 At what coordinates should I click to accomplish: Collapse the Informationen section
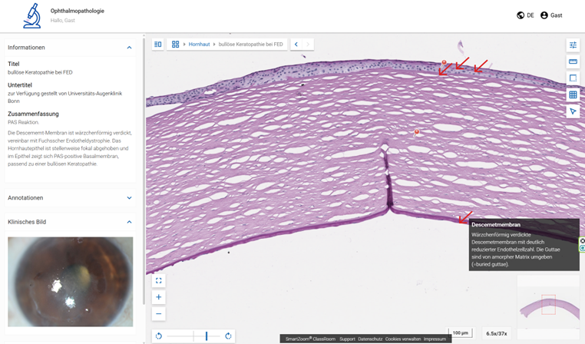coord(129,48)
